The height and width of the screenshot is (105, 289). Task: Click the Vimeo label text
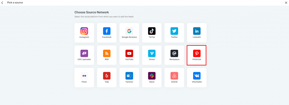point(152,59)
